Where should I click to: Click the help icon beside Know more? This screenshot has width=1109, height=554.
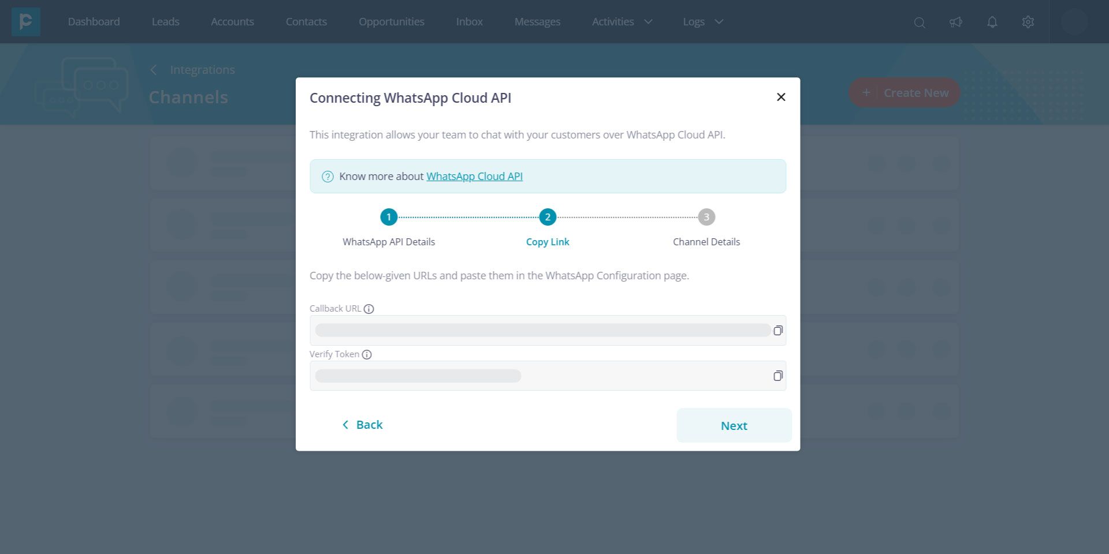pos(328,177)
